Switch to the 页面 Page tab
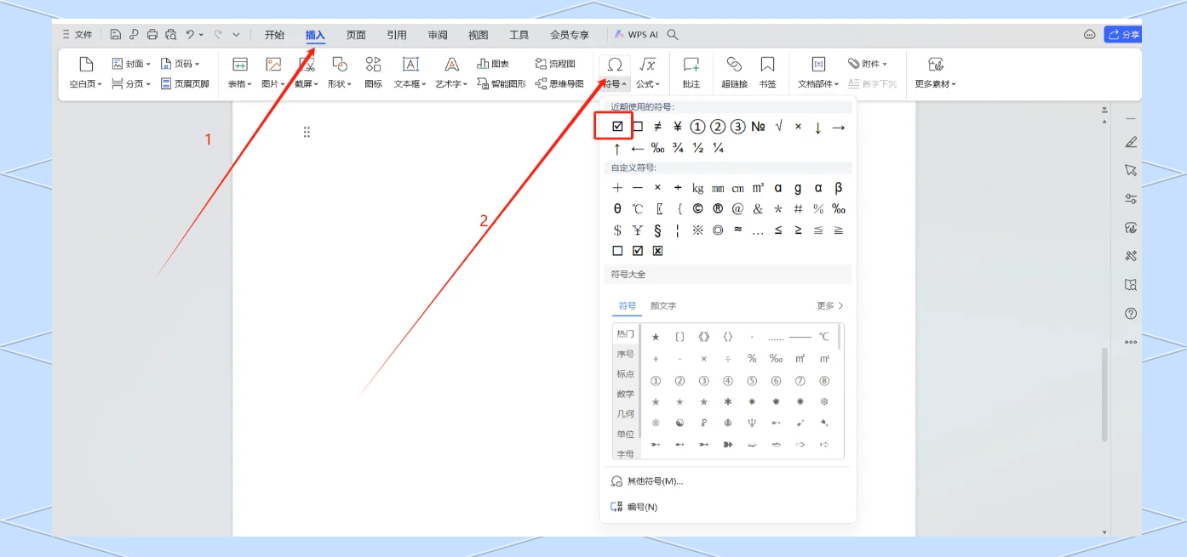Screen dimensions: 1187x557 point(356,35)
